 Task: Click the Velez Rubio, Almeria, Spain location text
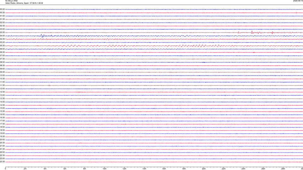point(17,3)
